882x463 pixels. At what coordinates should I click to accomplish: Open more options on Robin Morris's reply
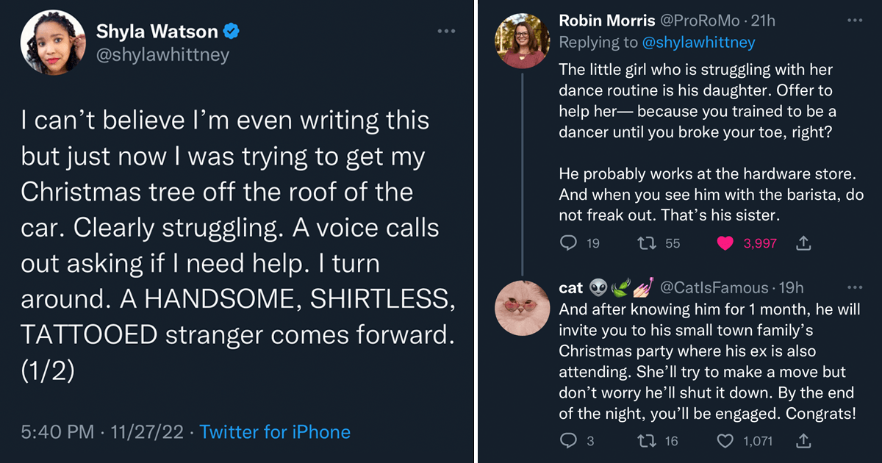tap(854, 20)
